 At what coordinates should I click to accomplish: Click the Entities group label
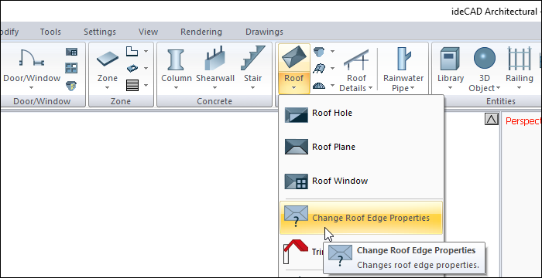pos(501,101)
